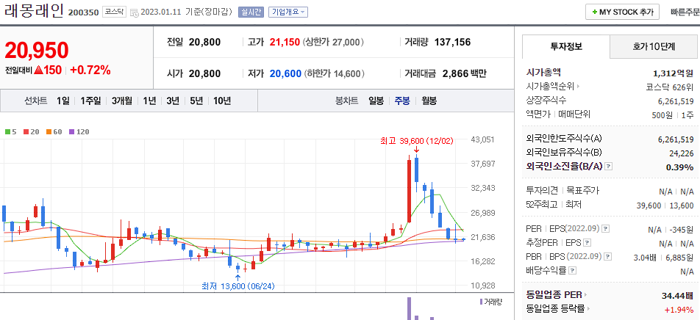
Task: Click the 최저 13,600 (06/24) chart marker
Action: tap(238, 286)
